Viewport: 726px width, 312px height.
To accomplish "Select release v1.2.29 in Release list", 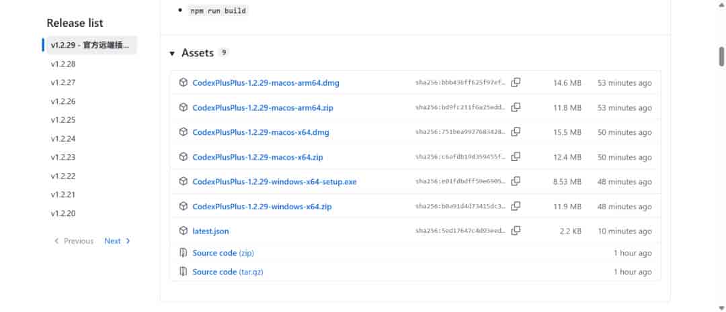I will coord(91,46).
